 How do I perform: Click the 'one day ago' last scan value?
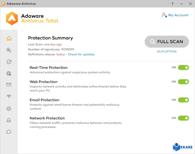coord(53,44)
